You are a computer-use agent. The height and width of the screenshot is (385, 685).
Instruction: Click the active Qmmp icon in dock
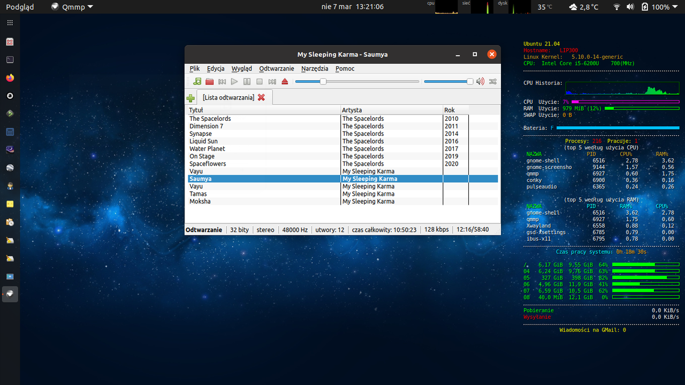click(10, 294)
